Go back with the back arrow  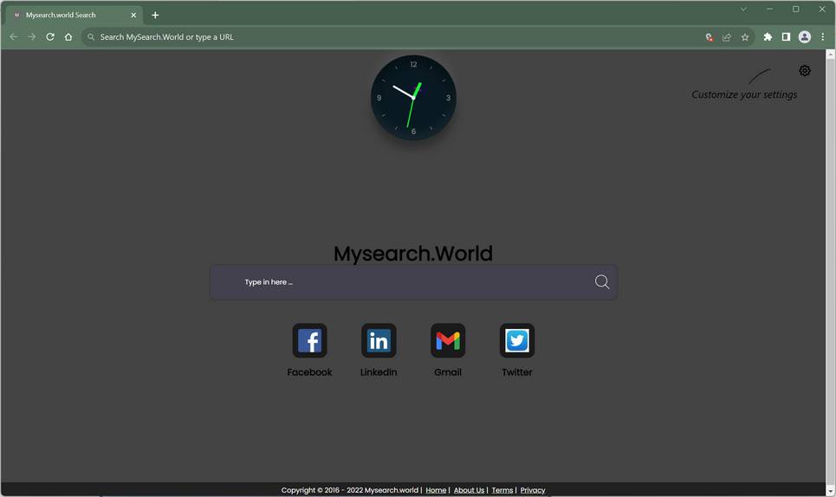[x=14, y=36]
